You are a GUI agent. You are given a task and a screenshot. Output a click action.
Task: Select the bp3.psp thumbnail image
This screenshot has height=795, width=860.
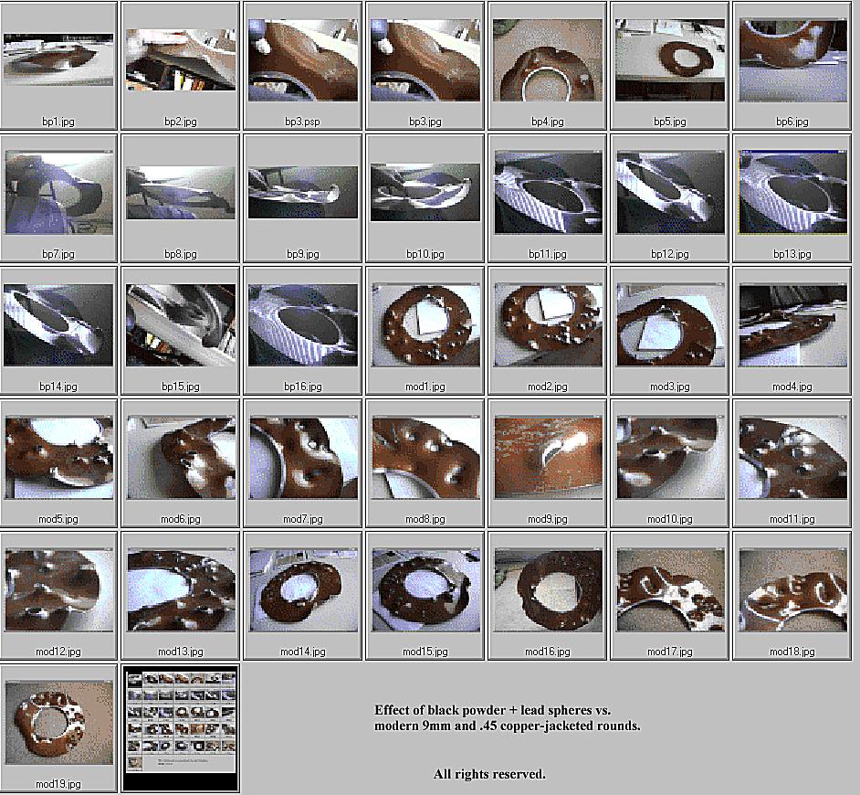(303, 59)
